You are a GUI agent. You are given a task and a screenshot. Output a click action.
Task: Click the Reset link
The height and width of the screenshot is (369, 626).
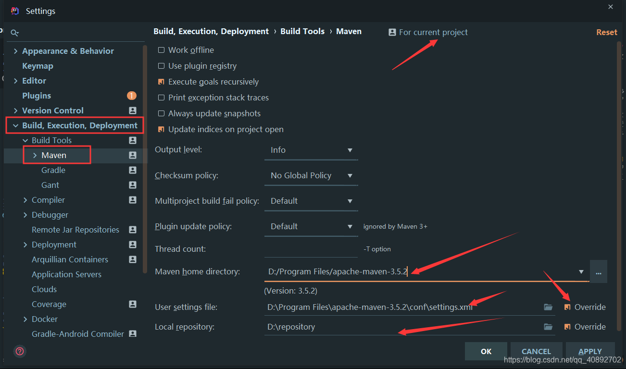(607, 32)
